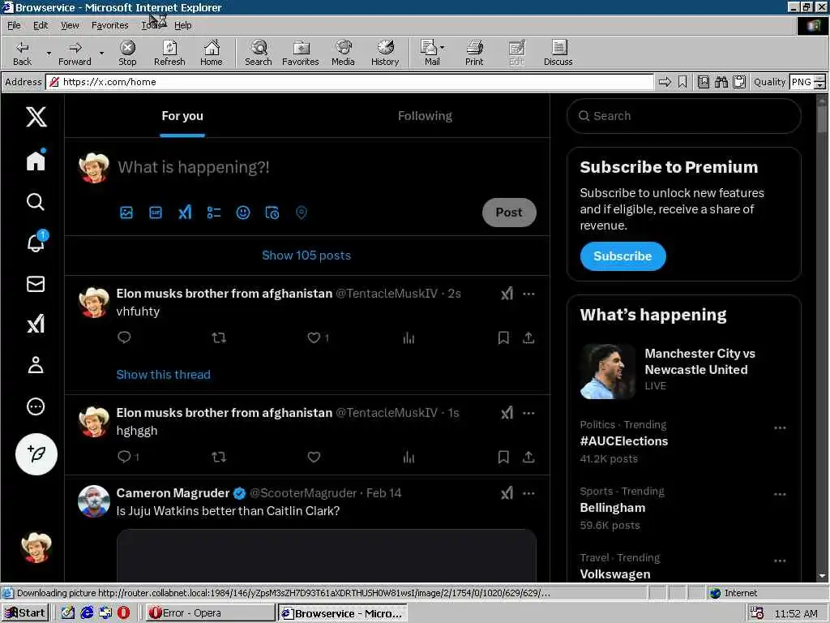Open #AUCElections trending topic
The image size is (830, 623).
pyautogui.click(x=623, y=440)
